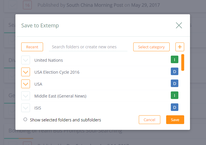This screenshot has height=145, width=206.
Task: Click the blue D badge for USA Election Cycle 2016
Action: [x=175, y=71]
